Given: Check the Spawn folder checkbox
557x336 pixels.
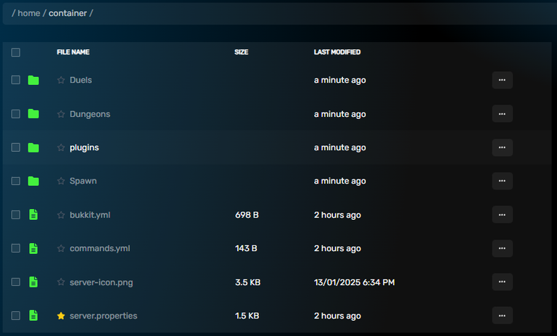Looking at the screenshot, I should click(16, 181).
